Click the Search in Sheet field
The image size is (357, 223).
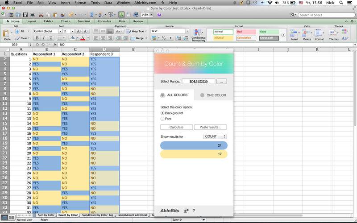coord(327,15)
